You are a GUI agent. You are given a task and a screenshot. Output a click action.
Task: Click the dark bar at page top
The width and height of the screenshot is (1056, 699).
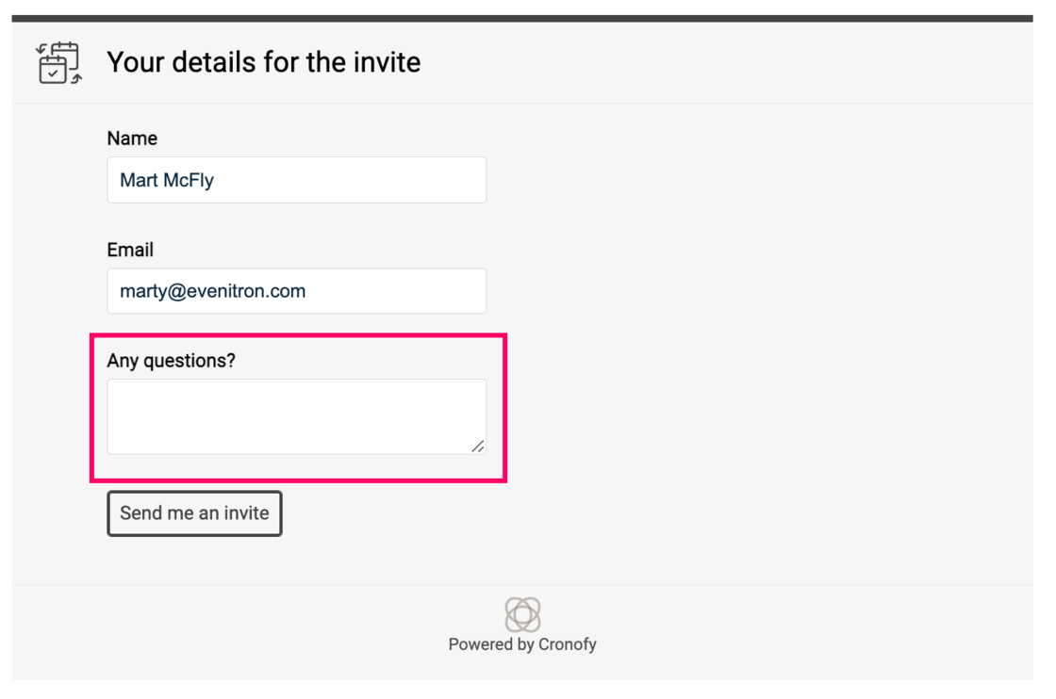click(522, 18)
